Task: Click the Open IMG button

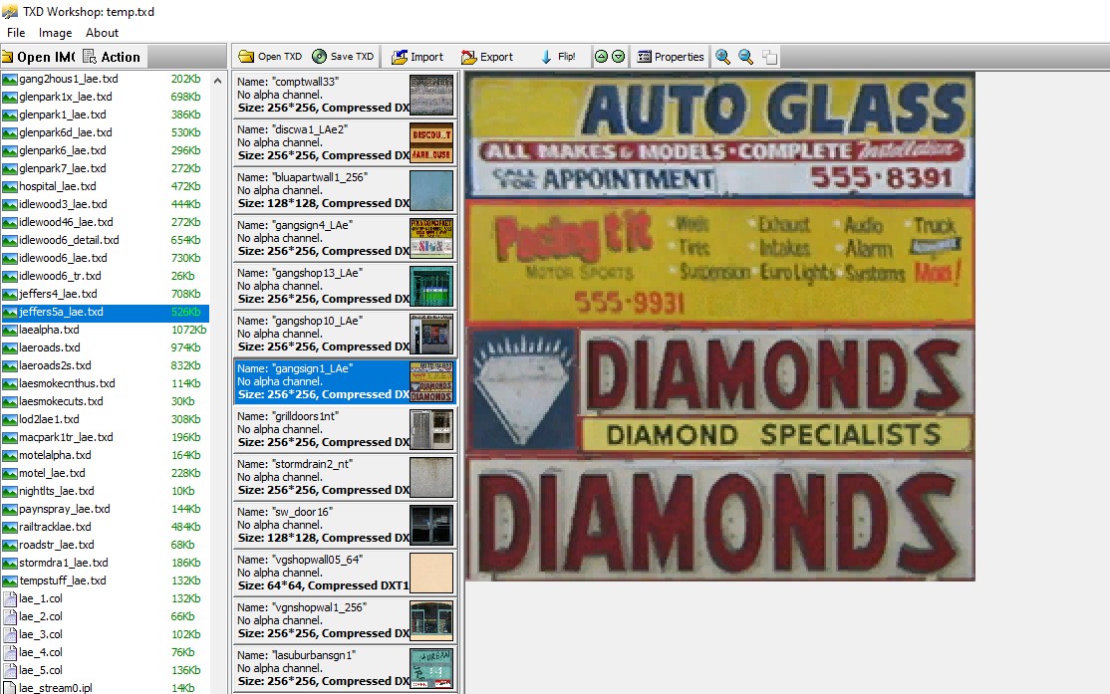Action: (39, 57)
